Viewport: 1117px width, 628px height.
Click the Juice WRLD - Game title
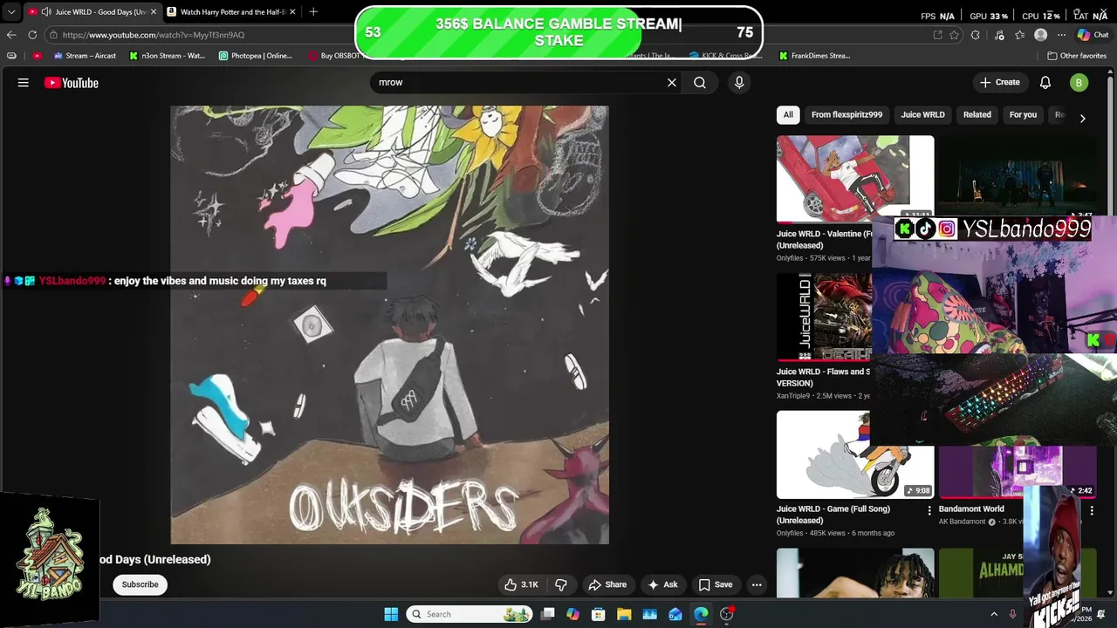pos(833,515)
